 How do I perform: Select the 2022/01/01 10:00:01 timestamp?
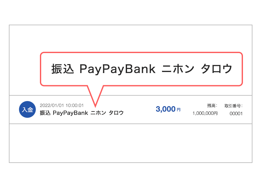(61, 105)
